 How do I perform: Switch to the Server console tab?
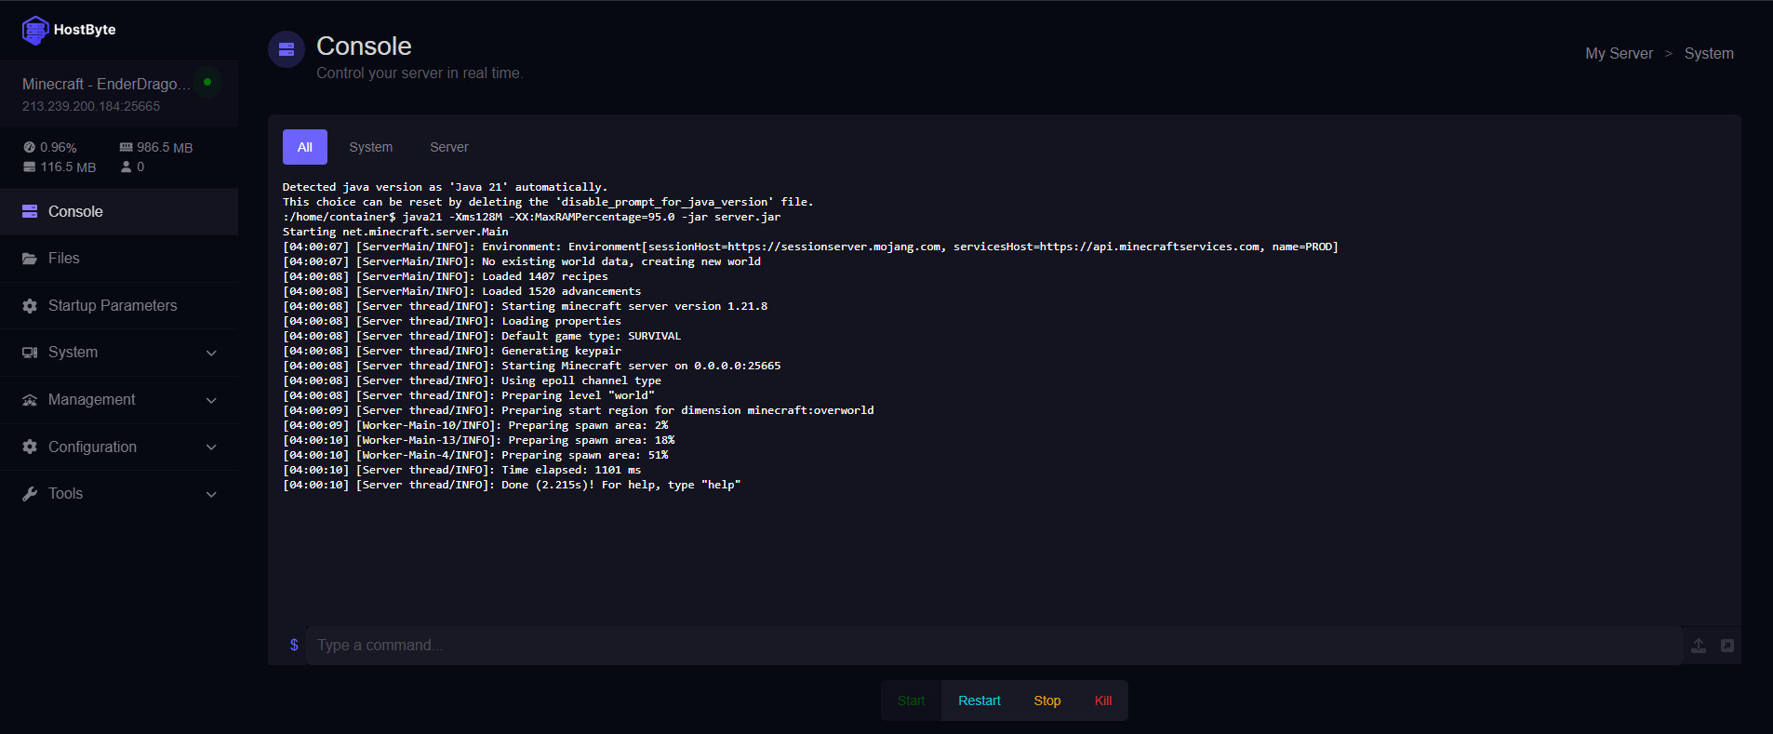click(x=449, y=147)
